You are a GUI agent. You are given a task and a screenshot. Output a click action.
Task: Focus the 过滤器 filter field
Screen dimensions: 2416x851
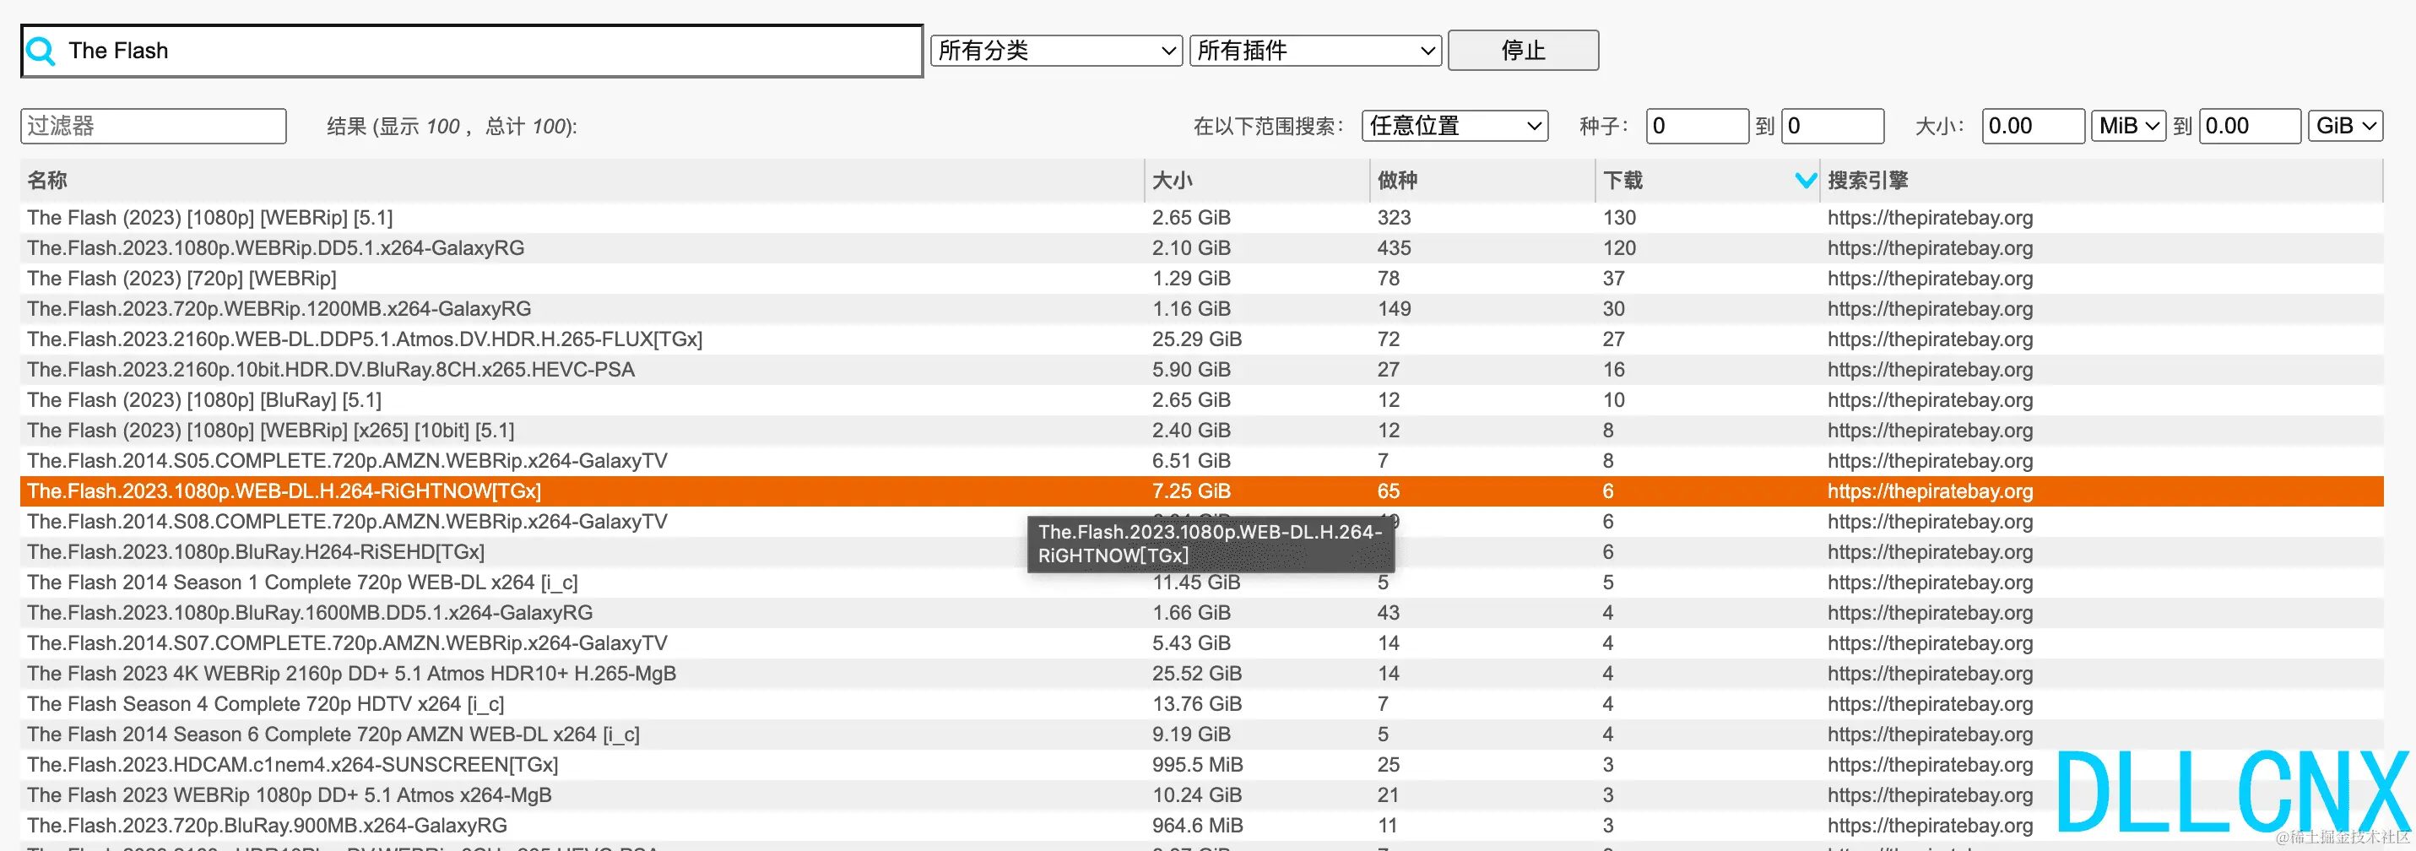pos(153,126)
